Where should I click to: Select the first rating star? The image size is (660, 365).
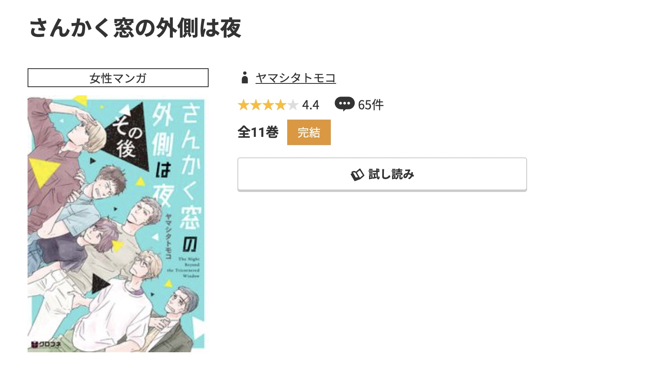(244, 105)
